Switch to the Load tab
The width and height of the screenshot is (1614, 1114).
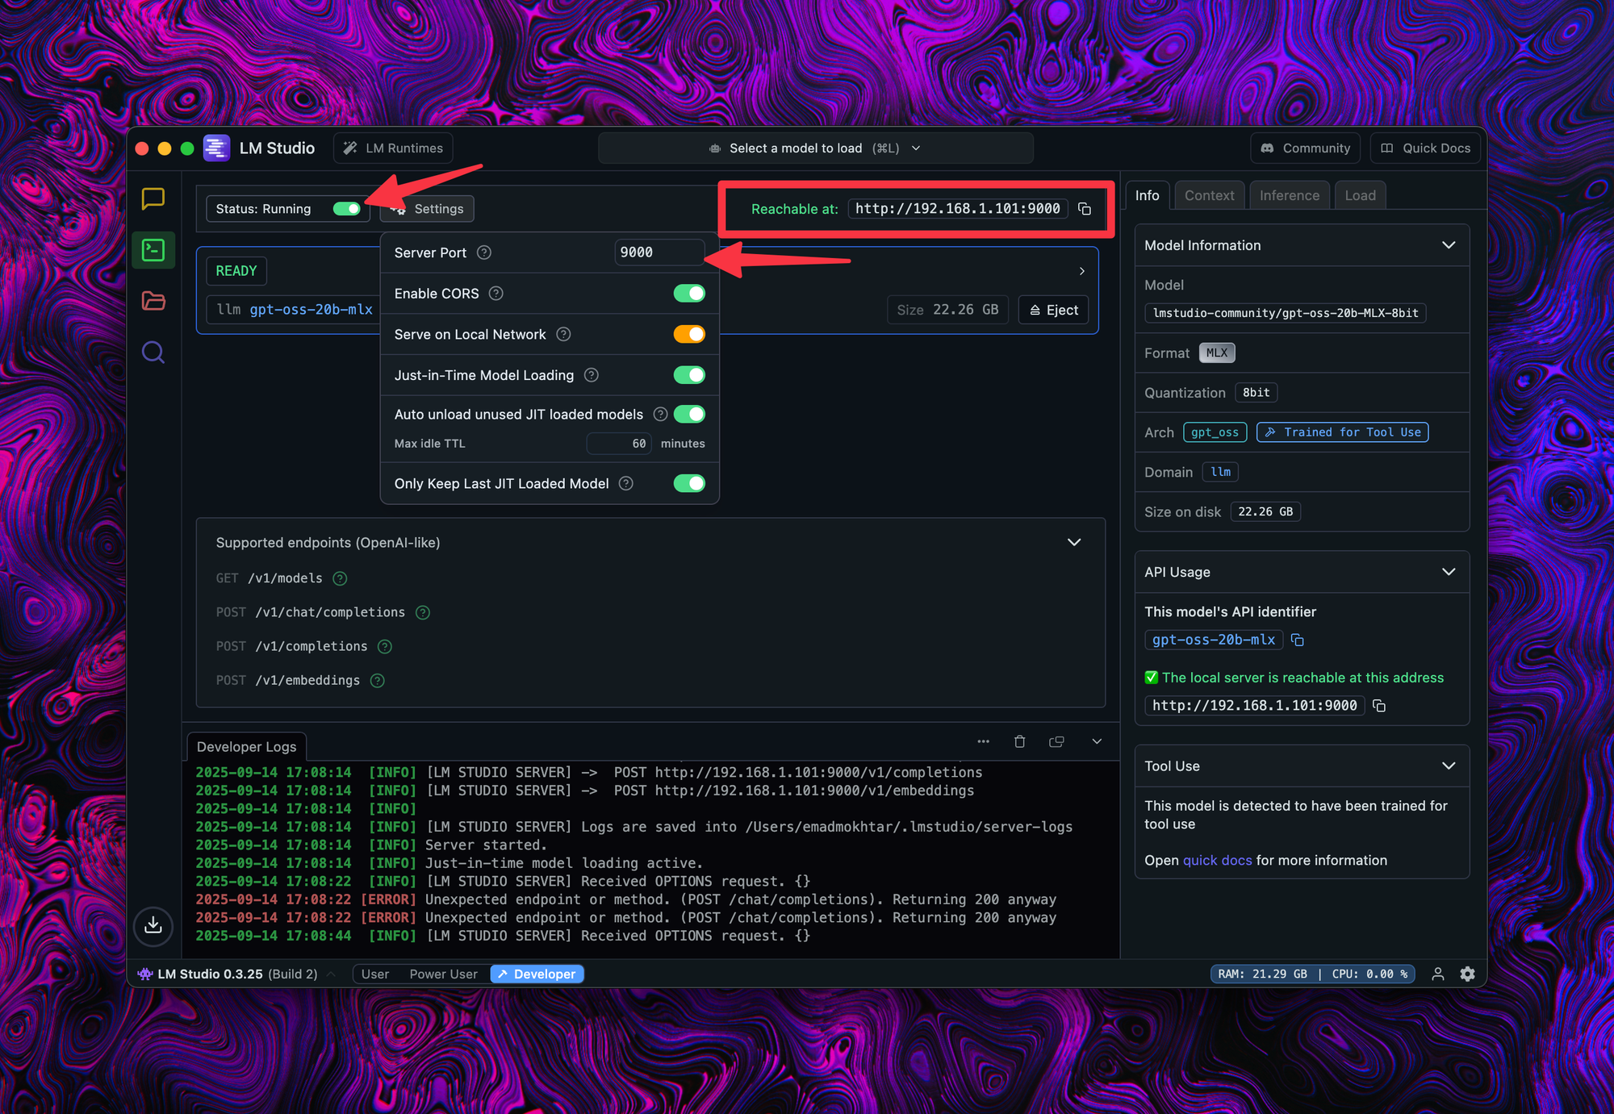point(1360,195)
